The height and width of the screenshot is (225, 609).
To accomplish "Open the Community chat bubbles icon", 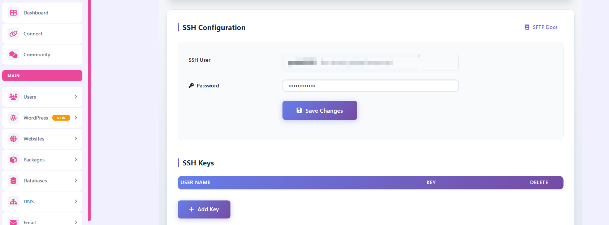I will [13, 55].
